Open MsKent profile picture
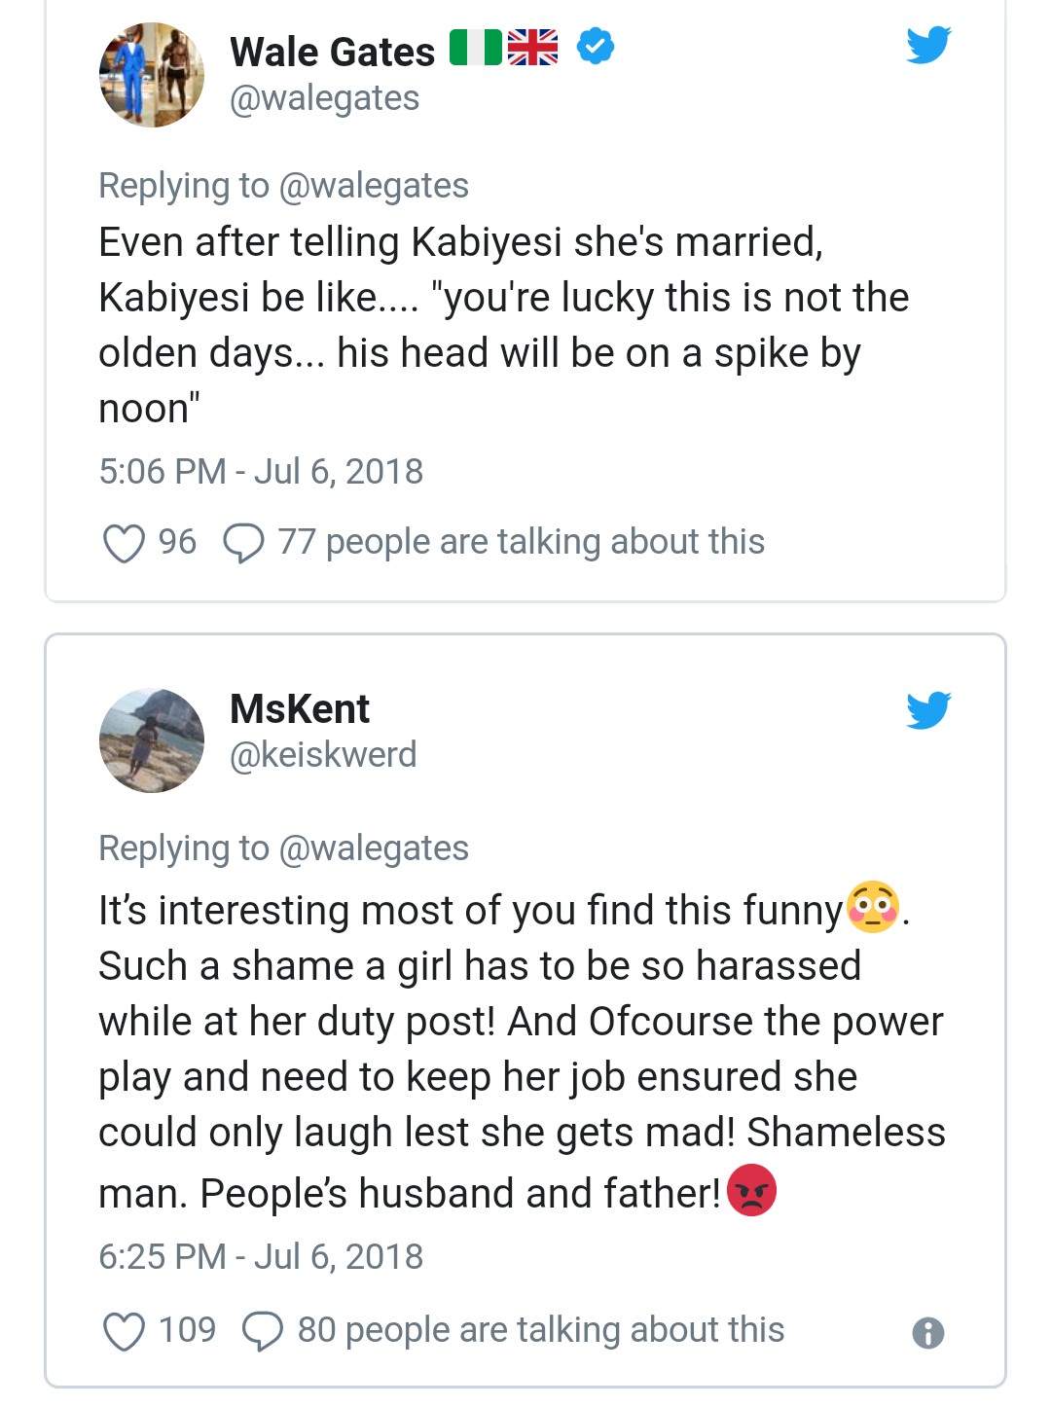Image resolution: width=1051 pixels, height=1407 pixels. [x=152, y=740]
